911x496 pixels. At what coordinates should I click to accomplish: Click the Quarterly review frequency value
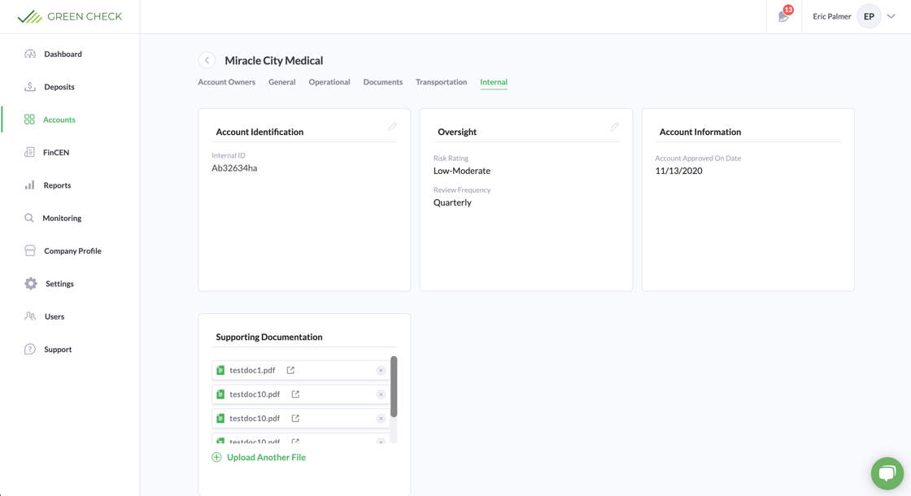tap(452, 202)
